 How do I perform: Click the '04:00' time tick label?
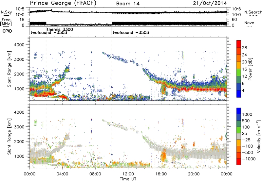[63, 174]
